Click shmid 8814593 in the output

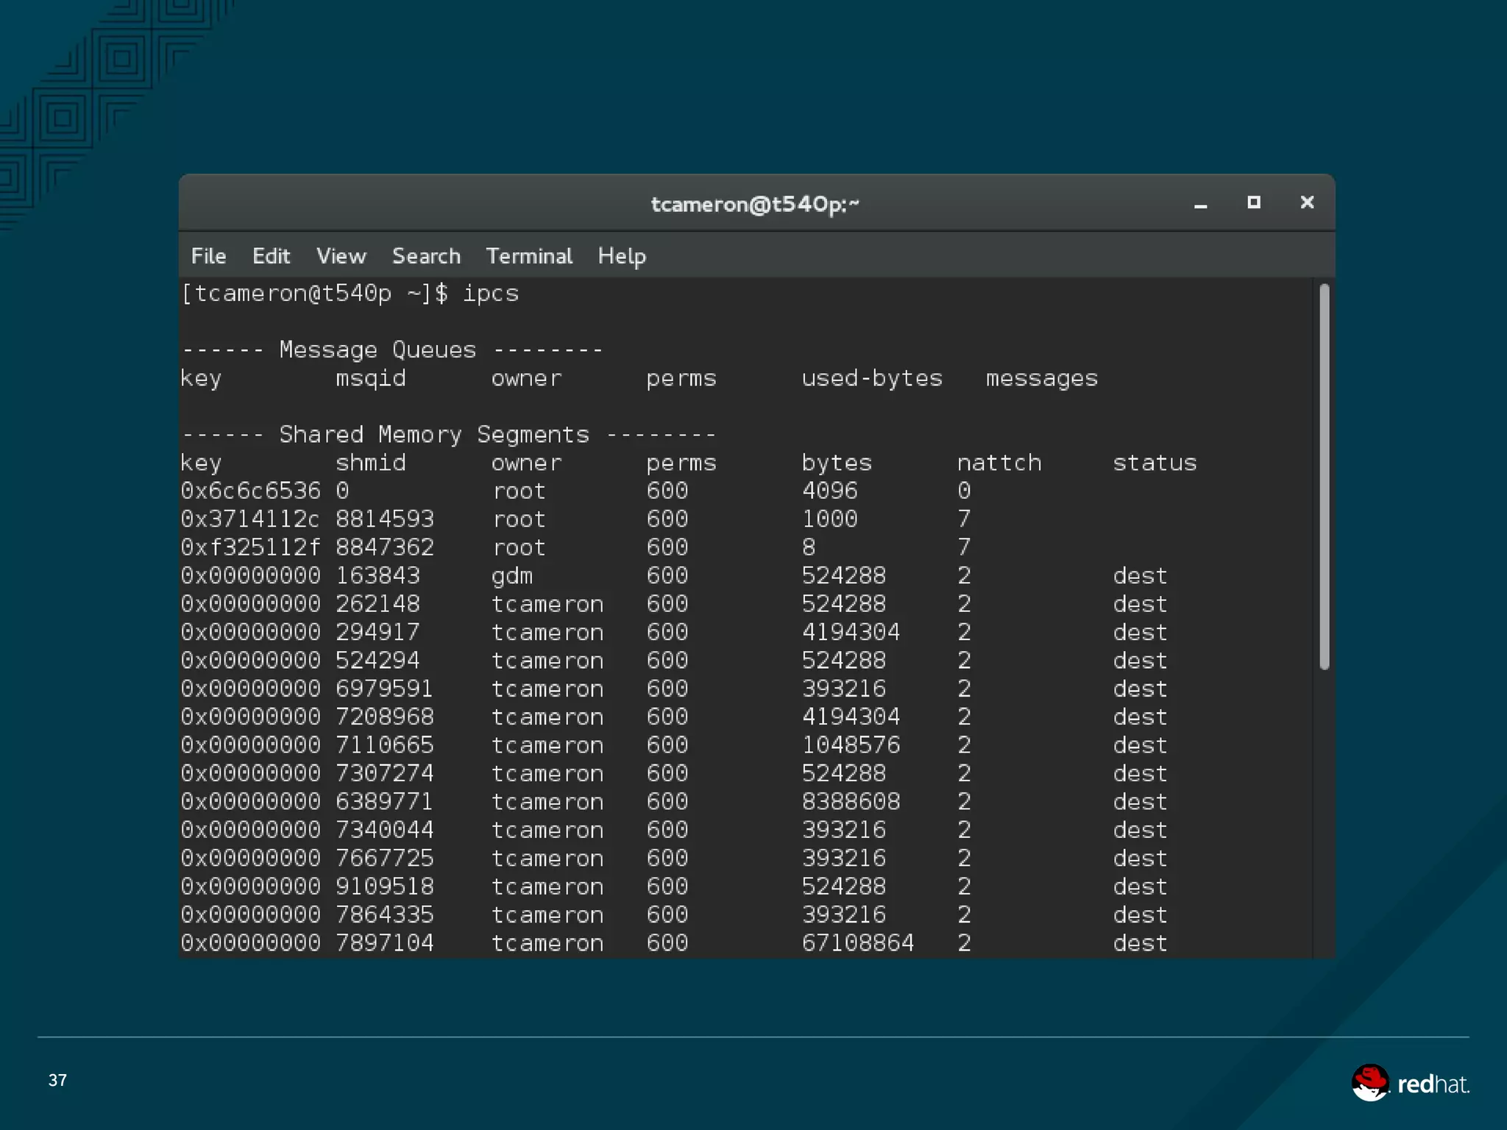point(384,519)
